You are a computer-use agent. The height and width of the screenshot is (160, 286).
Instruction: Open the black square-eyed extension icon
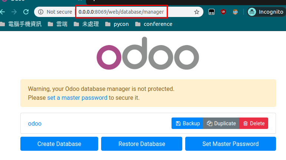coord(212,12)
